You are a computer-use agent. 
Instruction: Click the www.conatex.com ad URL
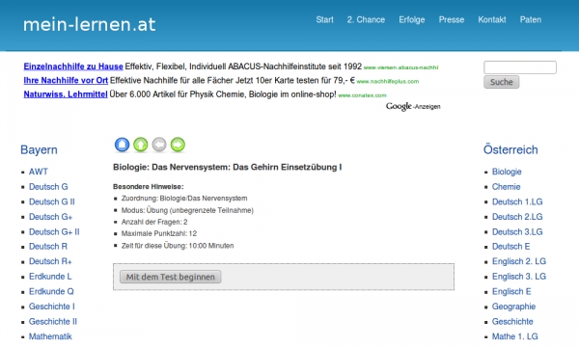tap(362, 95)
